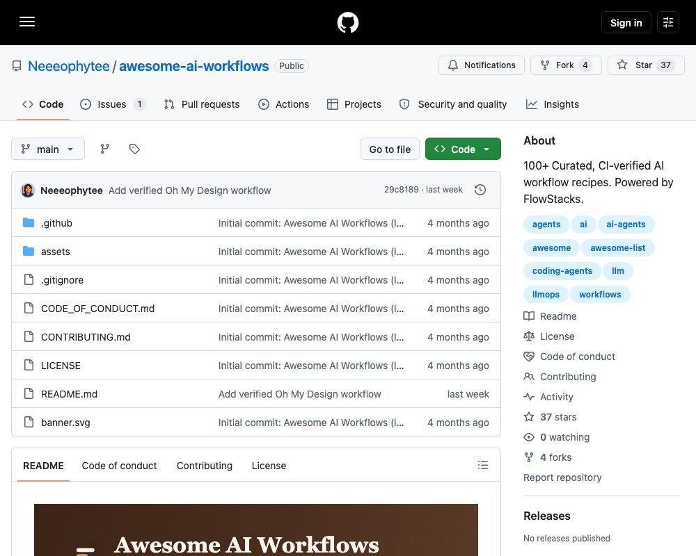Open the Neeeophytee owner profile link
Image resolution: width=696 pixels, height=556 pixels.
click(68, 66)
